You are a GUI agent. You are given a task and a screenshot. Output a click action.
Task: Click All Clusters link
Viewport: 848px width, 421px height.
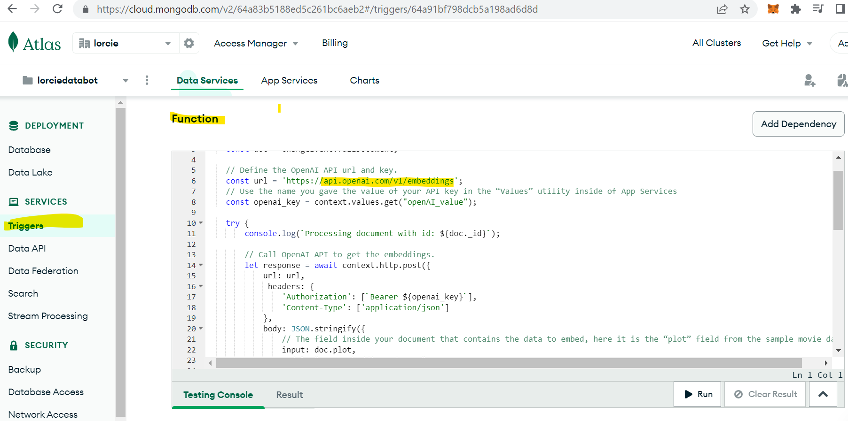(716, 43)
